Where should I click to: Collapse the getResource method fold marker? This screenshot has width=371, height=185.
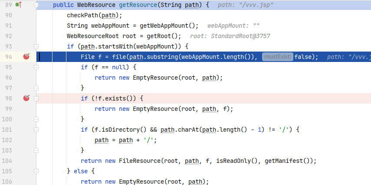pos(36,5)
